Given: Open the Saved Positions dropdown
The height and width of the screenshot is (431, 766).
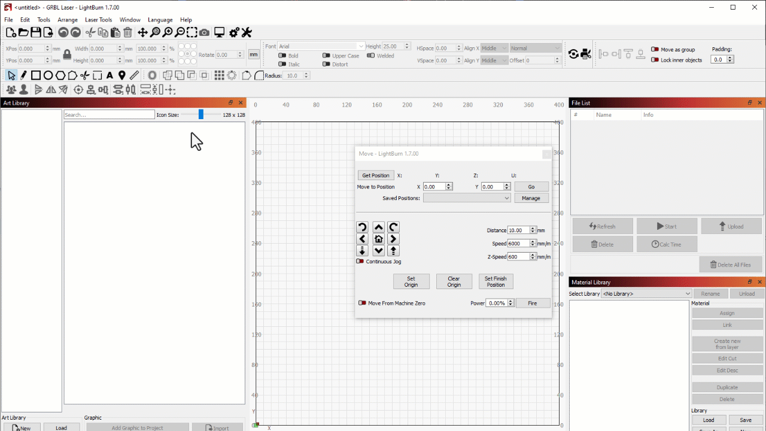Looking at the screenshot, I should (x=467, y=198).
